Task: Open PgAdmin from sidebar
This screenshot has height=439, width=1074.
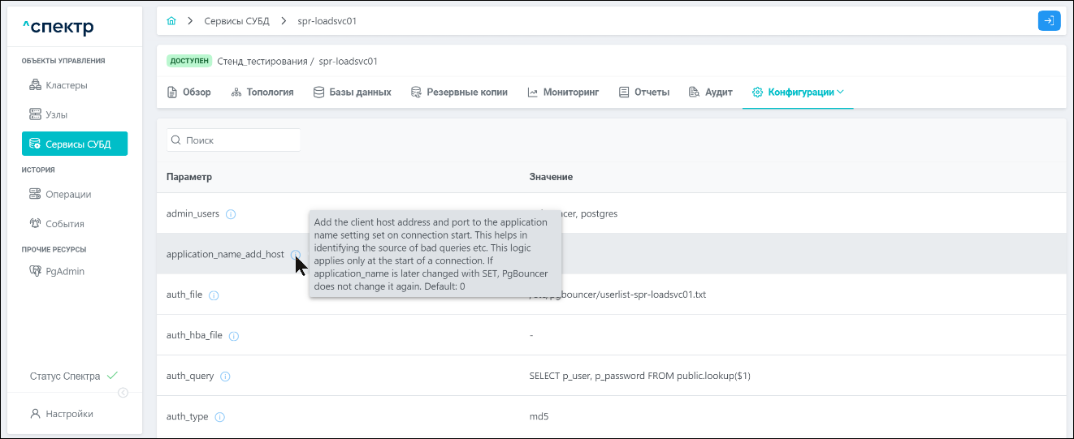Action: pos(65,271)
